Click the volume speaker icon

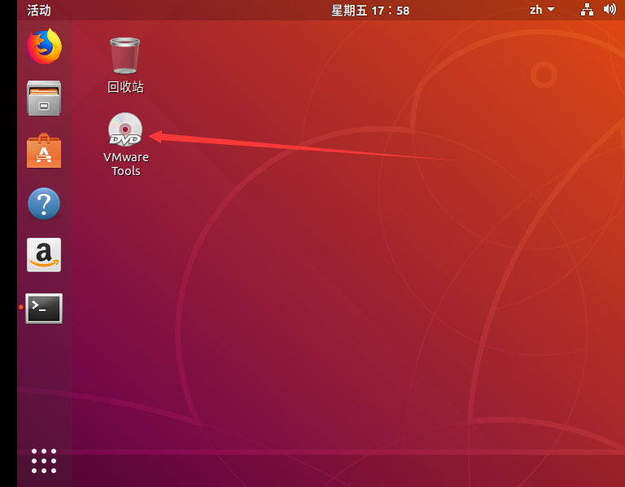pyautogui.click(x=610, y=9)
